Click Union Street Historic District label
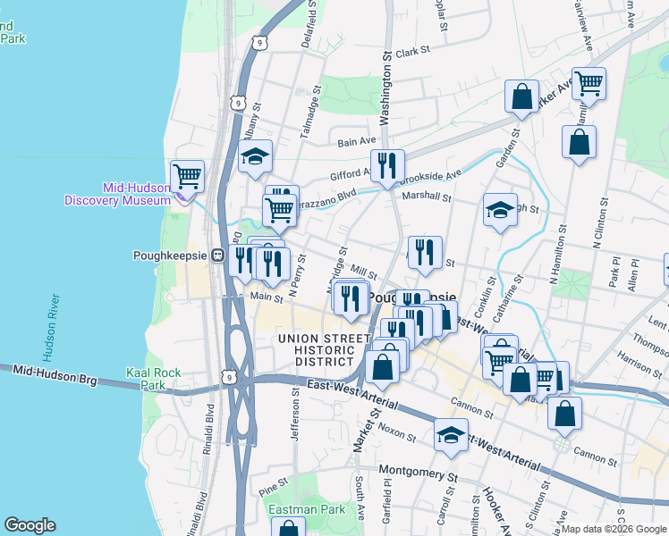Screen dimensions: 669x536 pyautogui.click(x=324, y=350)
